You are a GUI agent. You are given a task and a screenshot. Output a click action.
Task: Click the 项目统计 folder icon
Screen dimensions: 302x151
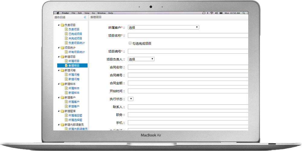click(62, 48)
